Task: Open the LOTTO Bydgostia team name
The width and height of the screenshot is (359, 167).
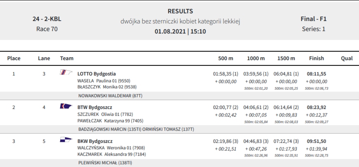Action: pyautogui.click(x=97, y=74)
